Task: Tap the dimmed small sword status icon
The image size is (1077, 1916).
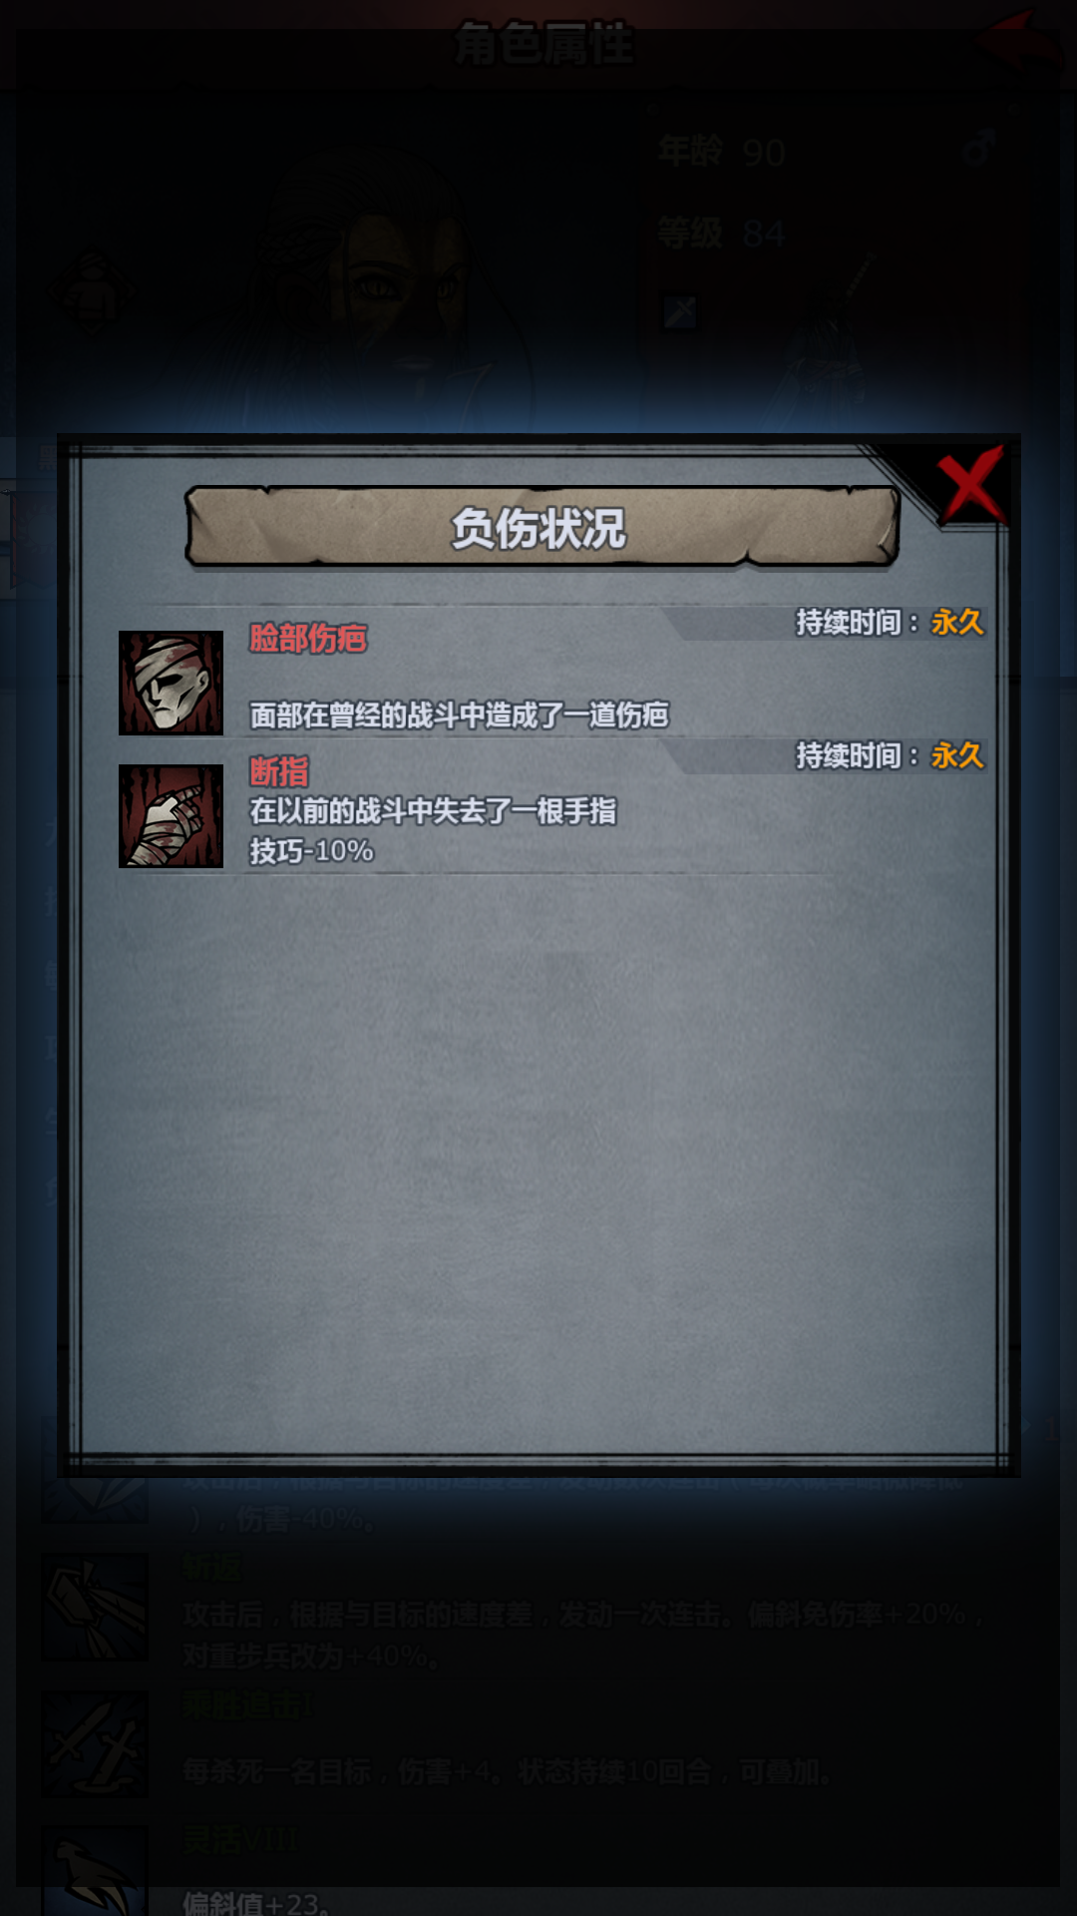Action: [680, 312]
